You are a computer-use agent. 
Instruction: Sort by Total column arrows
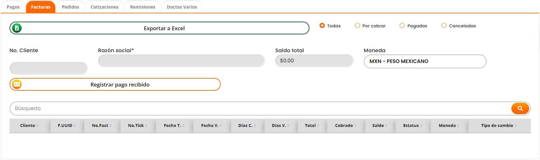pos(318,126)
